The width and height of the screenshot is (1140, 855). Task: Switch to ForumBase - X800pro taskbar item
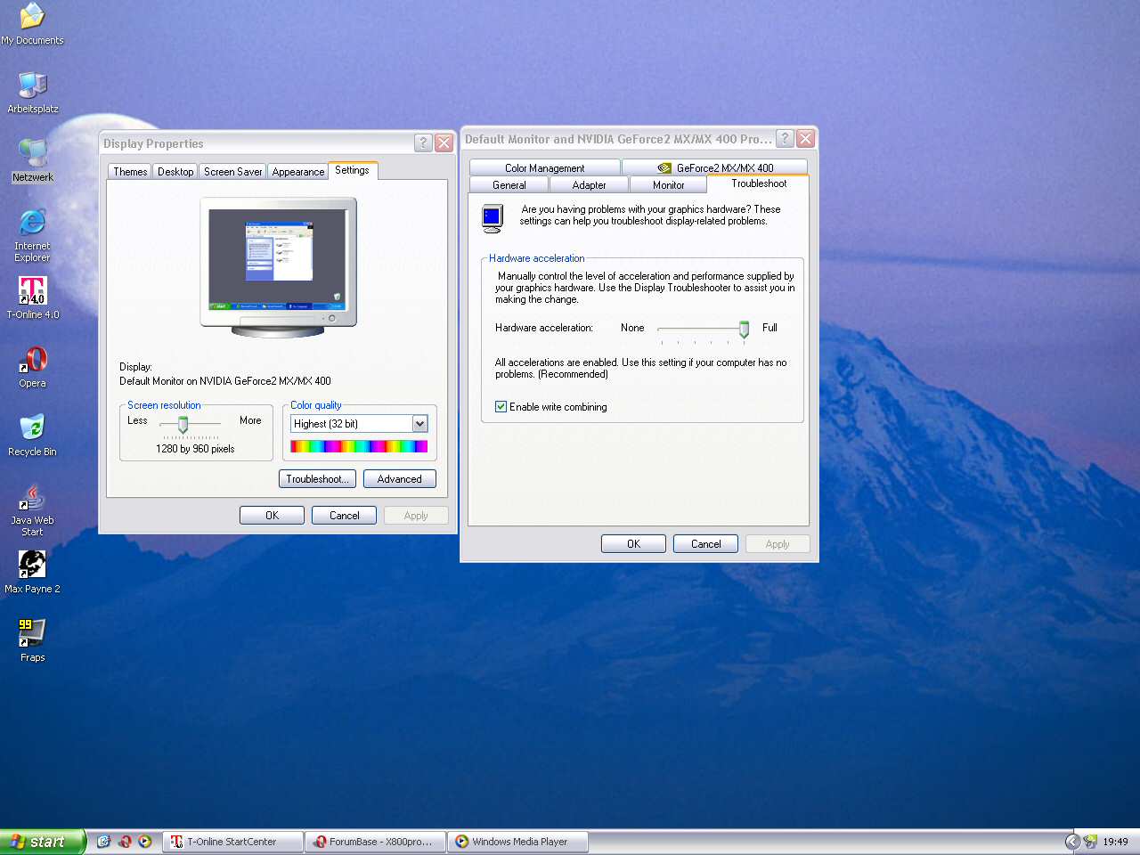tap(374, 842)
